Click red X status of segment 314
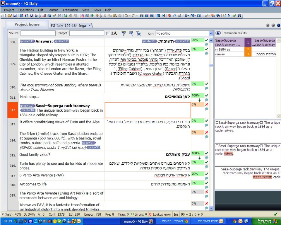This screenshot has height=225, width=281. click(207, 132)
